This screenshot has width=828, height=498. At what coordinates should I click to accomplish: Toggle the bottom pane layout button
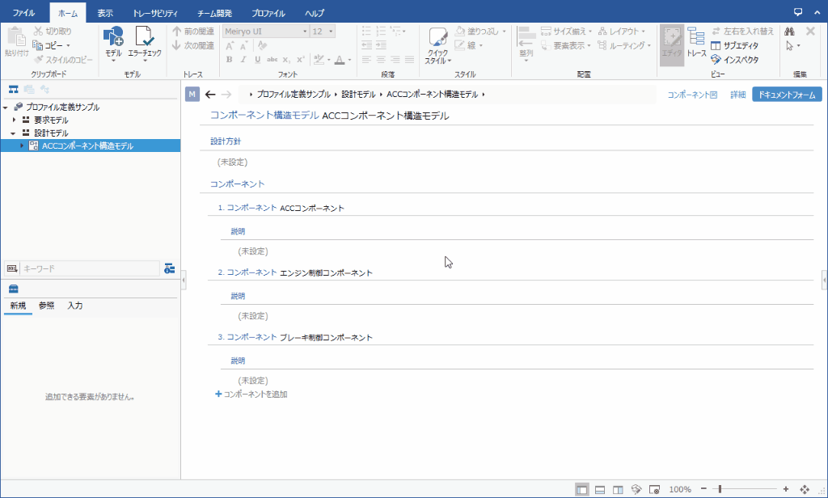coord(600,489)
